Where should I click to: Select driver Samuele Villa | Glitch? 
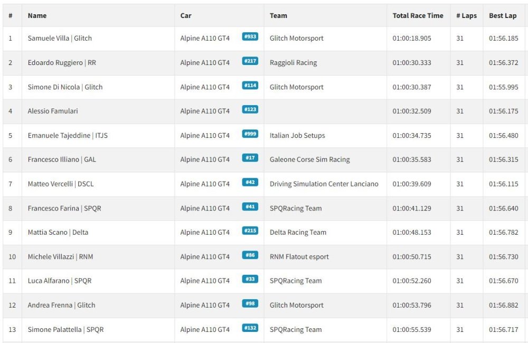[60, 38]
